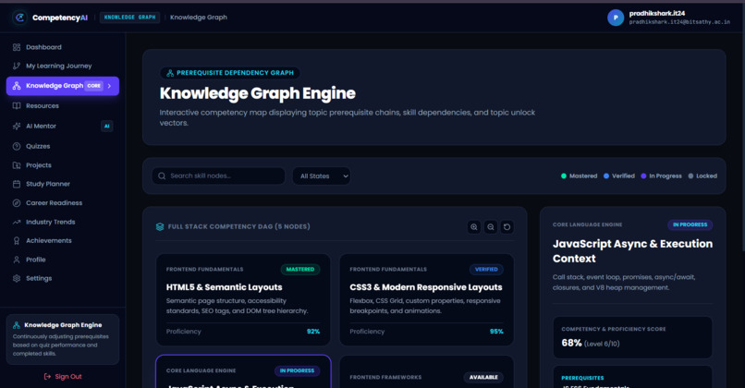Click the AI badge beside AI Mentor
Image resolution: width=745 pixels, height=388 pixels.
click(107, 127)
